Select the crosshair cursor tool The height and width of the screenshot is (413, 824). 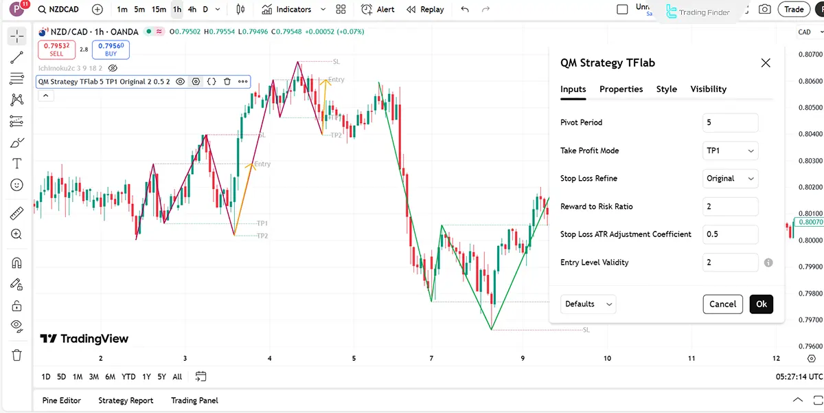[16, 36]
